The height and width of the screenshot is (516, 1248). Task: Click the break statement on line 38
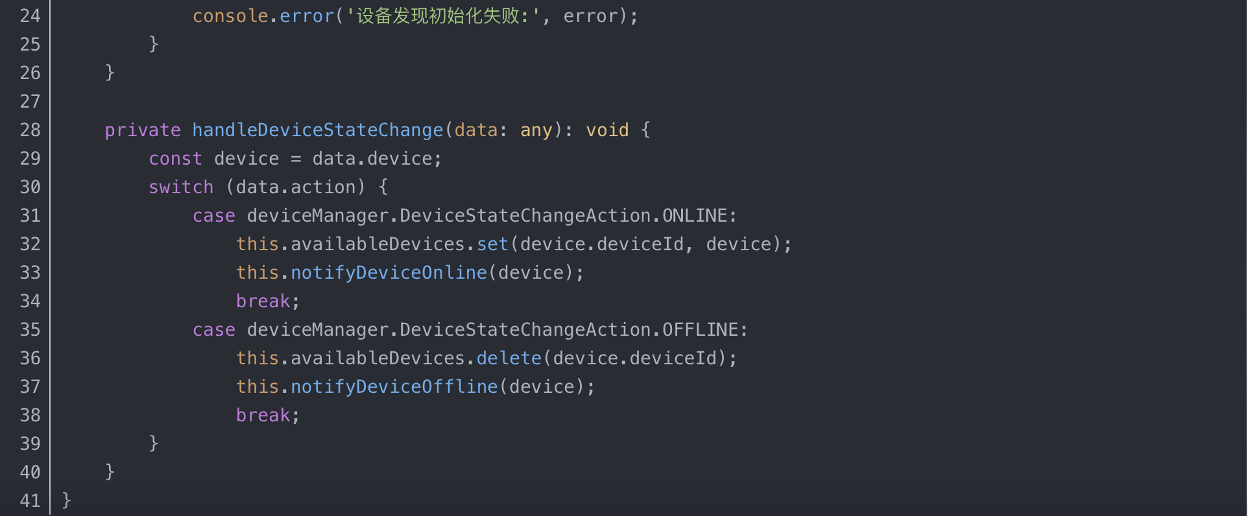point(263,415)
